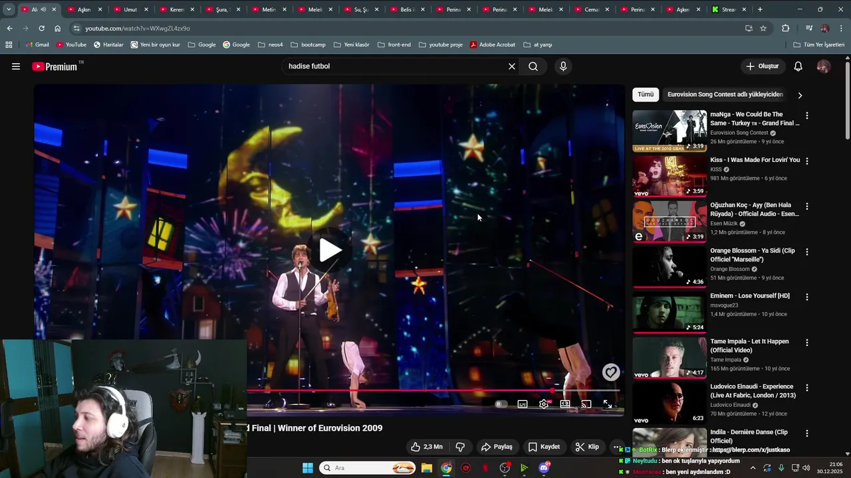The width and height of the screenshot is (851, 478).
Task: Open the notifications bell
Action: coord(798,66)
